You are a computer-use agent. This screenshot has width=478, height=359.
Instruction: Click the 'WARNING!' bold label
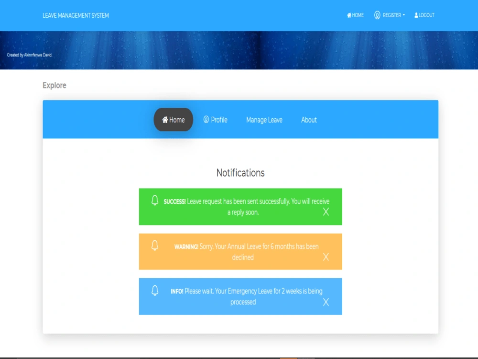pos(186,247)
